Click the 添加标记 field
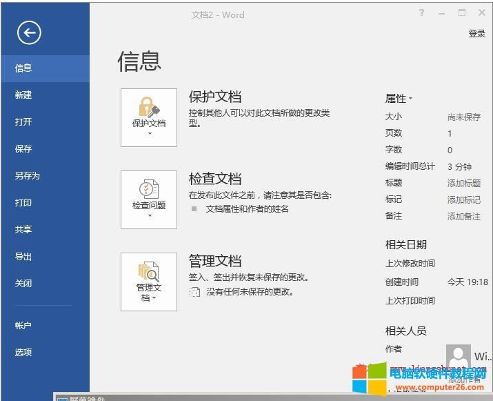 click(x=464, y=200)
